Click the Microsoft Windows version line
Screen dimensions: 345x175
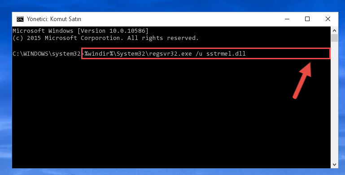(x=80, y=31)
